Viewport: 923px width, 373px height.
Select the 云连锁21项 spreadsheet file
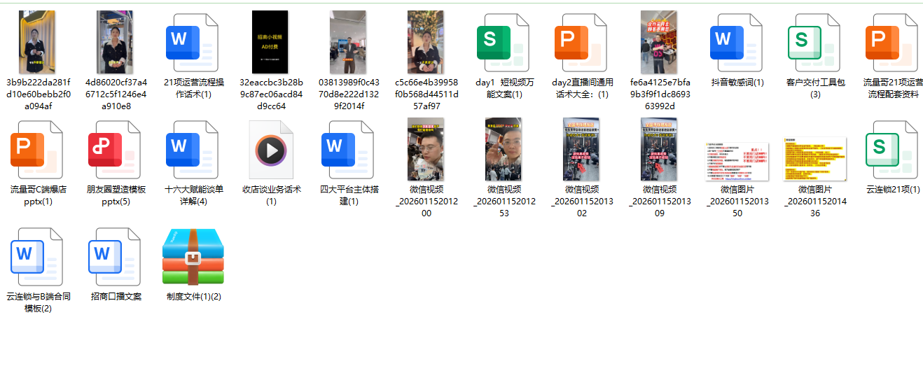coord(892,149)
